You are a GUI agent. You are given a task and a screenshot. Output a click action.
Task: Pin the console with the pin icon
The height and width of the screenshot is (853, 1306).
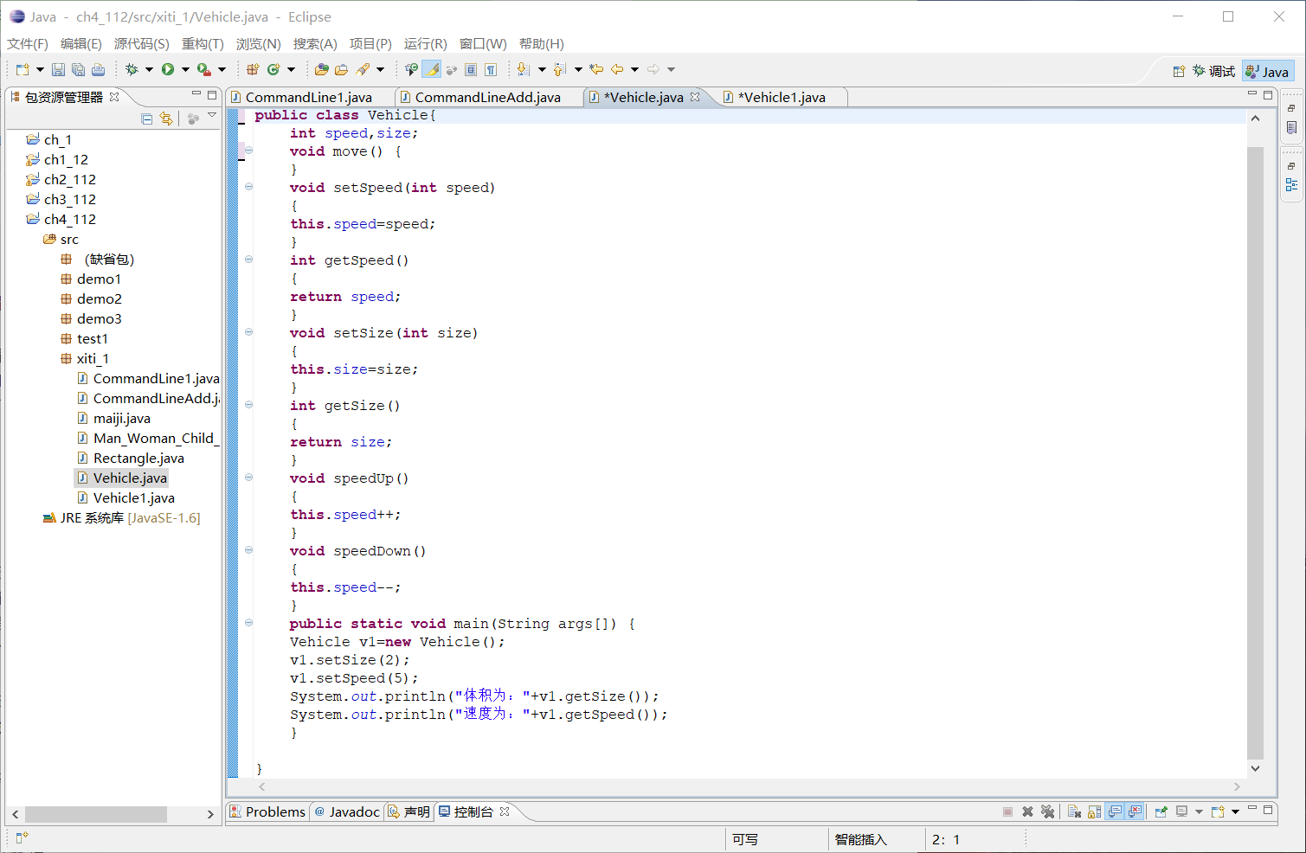1161,811
